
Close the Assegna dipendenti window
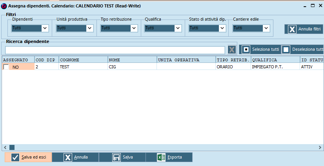(x=320, y=6)
